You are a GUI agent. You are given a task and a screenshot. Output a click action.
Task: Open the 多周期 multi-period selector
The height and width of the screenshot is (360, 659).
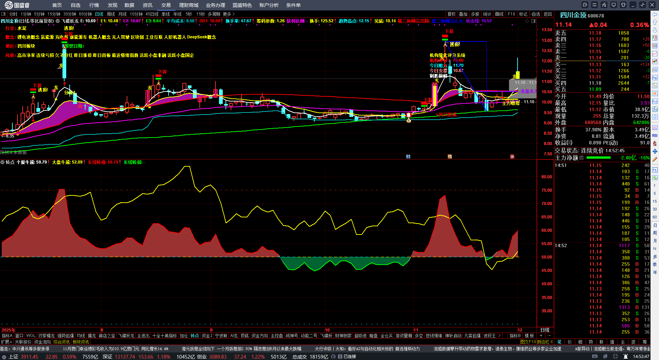click(x=214, y=14)
